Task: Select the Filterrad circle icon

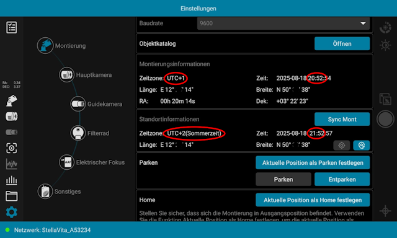Action: tap(78, 133)
